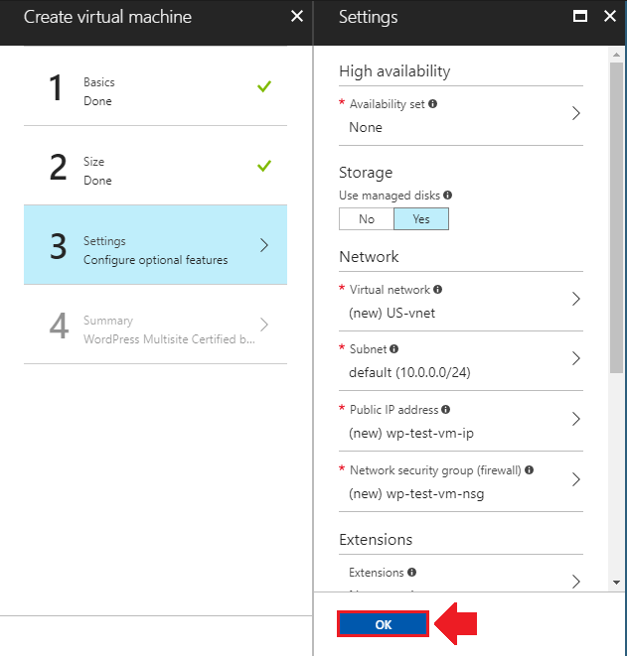
Task: Click the info icon next to Subnet
Action: 393,349
